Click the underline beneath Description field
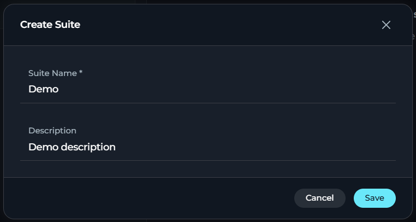 (x=208, y=160)
